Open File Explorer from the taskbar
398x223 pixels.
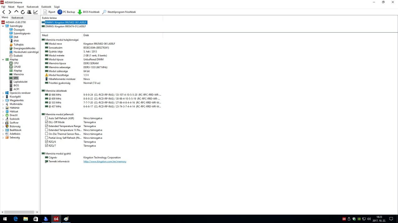pyautogui.click(x=26, y=219)
